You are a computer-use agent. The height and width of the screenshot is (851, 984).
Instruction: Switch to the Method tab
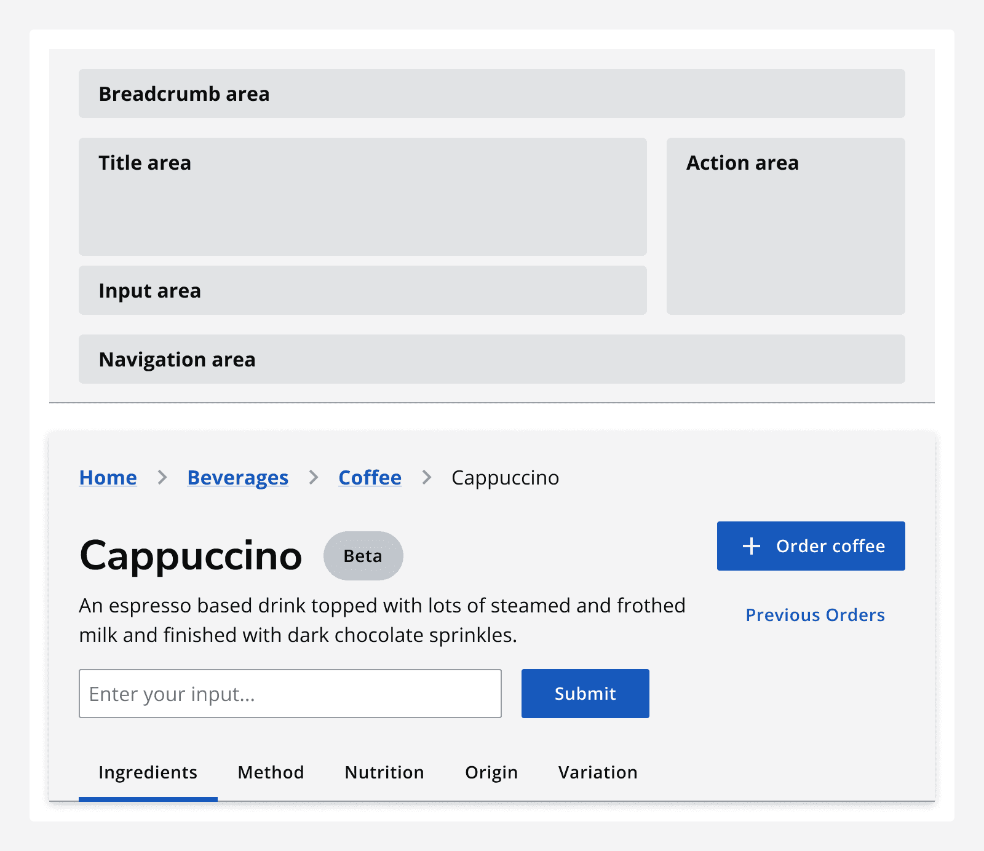pyautogui.click(x=271, y=772)
